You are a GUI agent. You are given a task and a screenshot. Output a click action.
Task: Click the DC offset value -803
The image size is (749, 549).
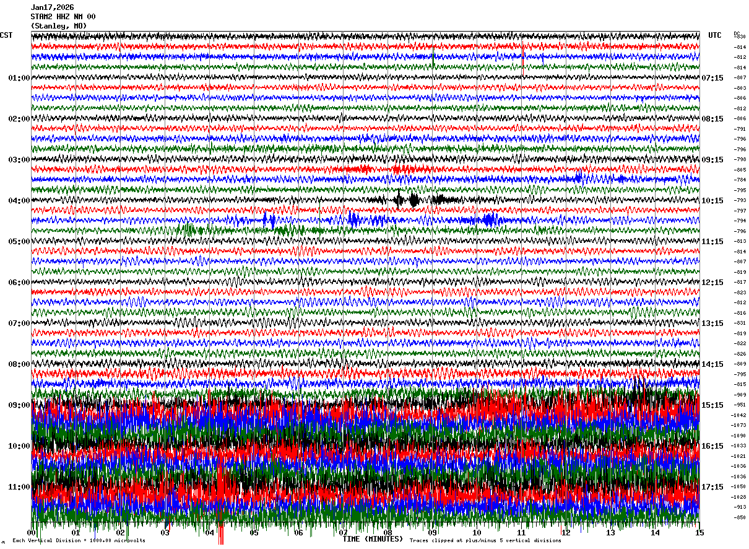click(x=740, y=88)
